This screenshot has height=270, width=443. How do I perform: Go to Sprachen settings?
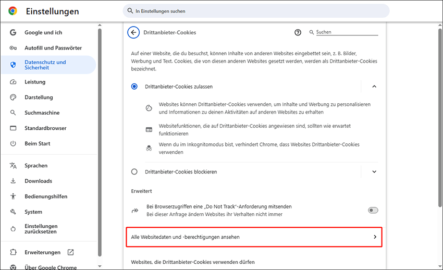[x=36, y=166]
